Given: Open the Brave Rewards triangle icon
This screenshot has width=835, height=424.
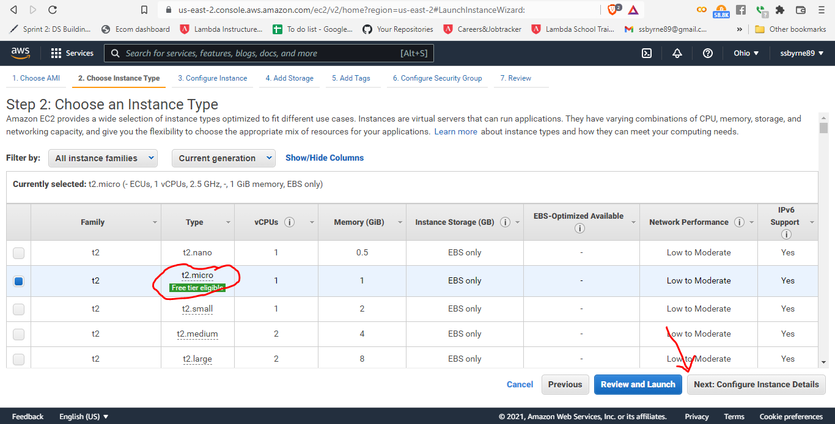Looking at the screenshot, I should point(633,10).
